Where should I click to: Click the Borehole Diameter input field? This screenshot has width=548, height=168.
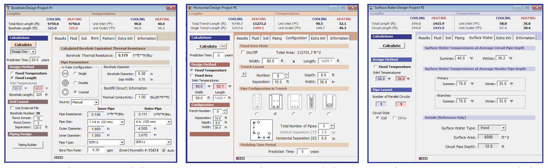142,74
